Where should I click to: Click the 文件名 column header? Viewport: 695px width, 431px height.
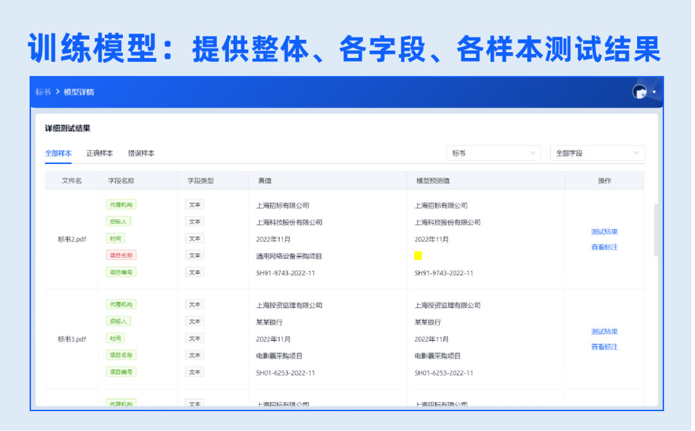(x=72, y=181)
